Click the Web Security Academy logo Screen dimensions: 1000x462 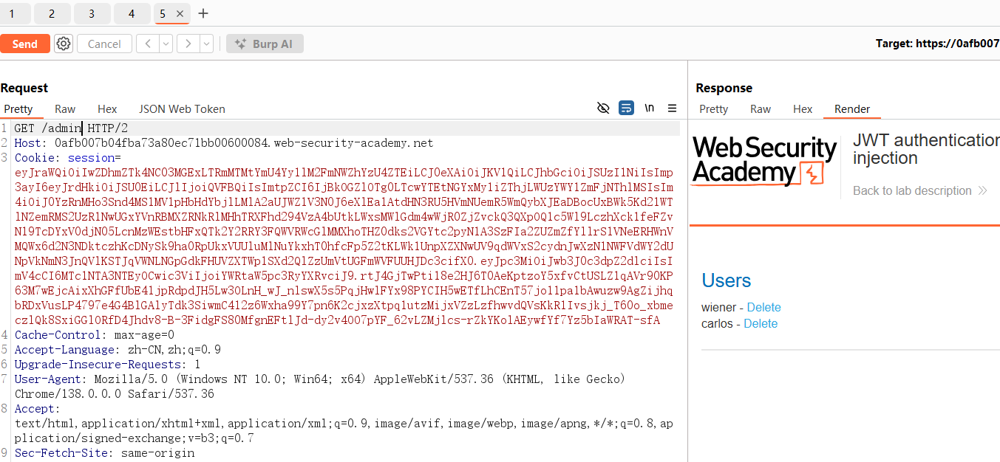coord(764,160)
